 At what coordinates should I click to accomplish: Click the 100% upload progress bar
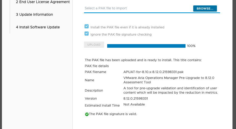(146, 46)
